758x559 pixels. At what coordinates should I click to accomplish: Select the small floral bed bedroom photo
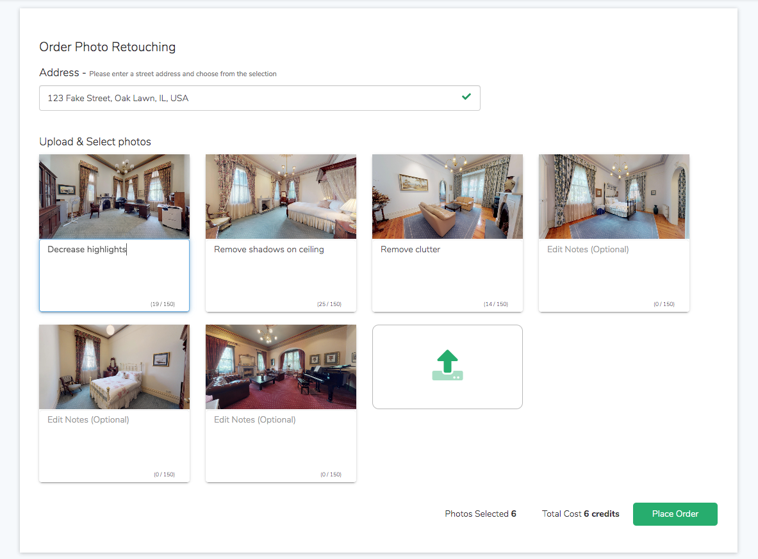(x=114, y=367)
